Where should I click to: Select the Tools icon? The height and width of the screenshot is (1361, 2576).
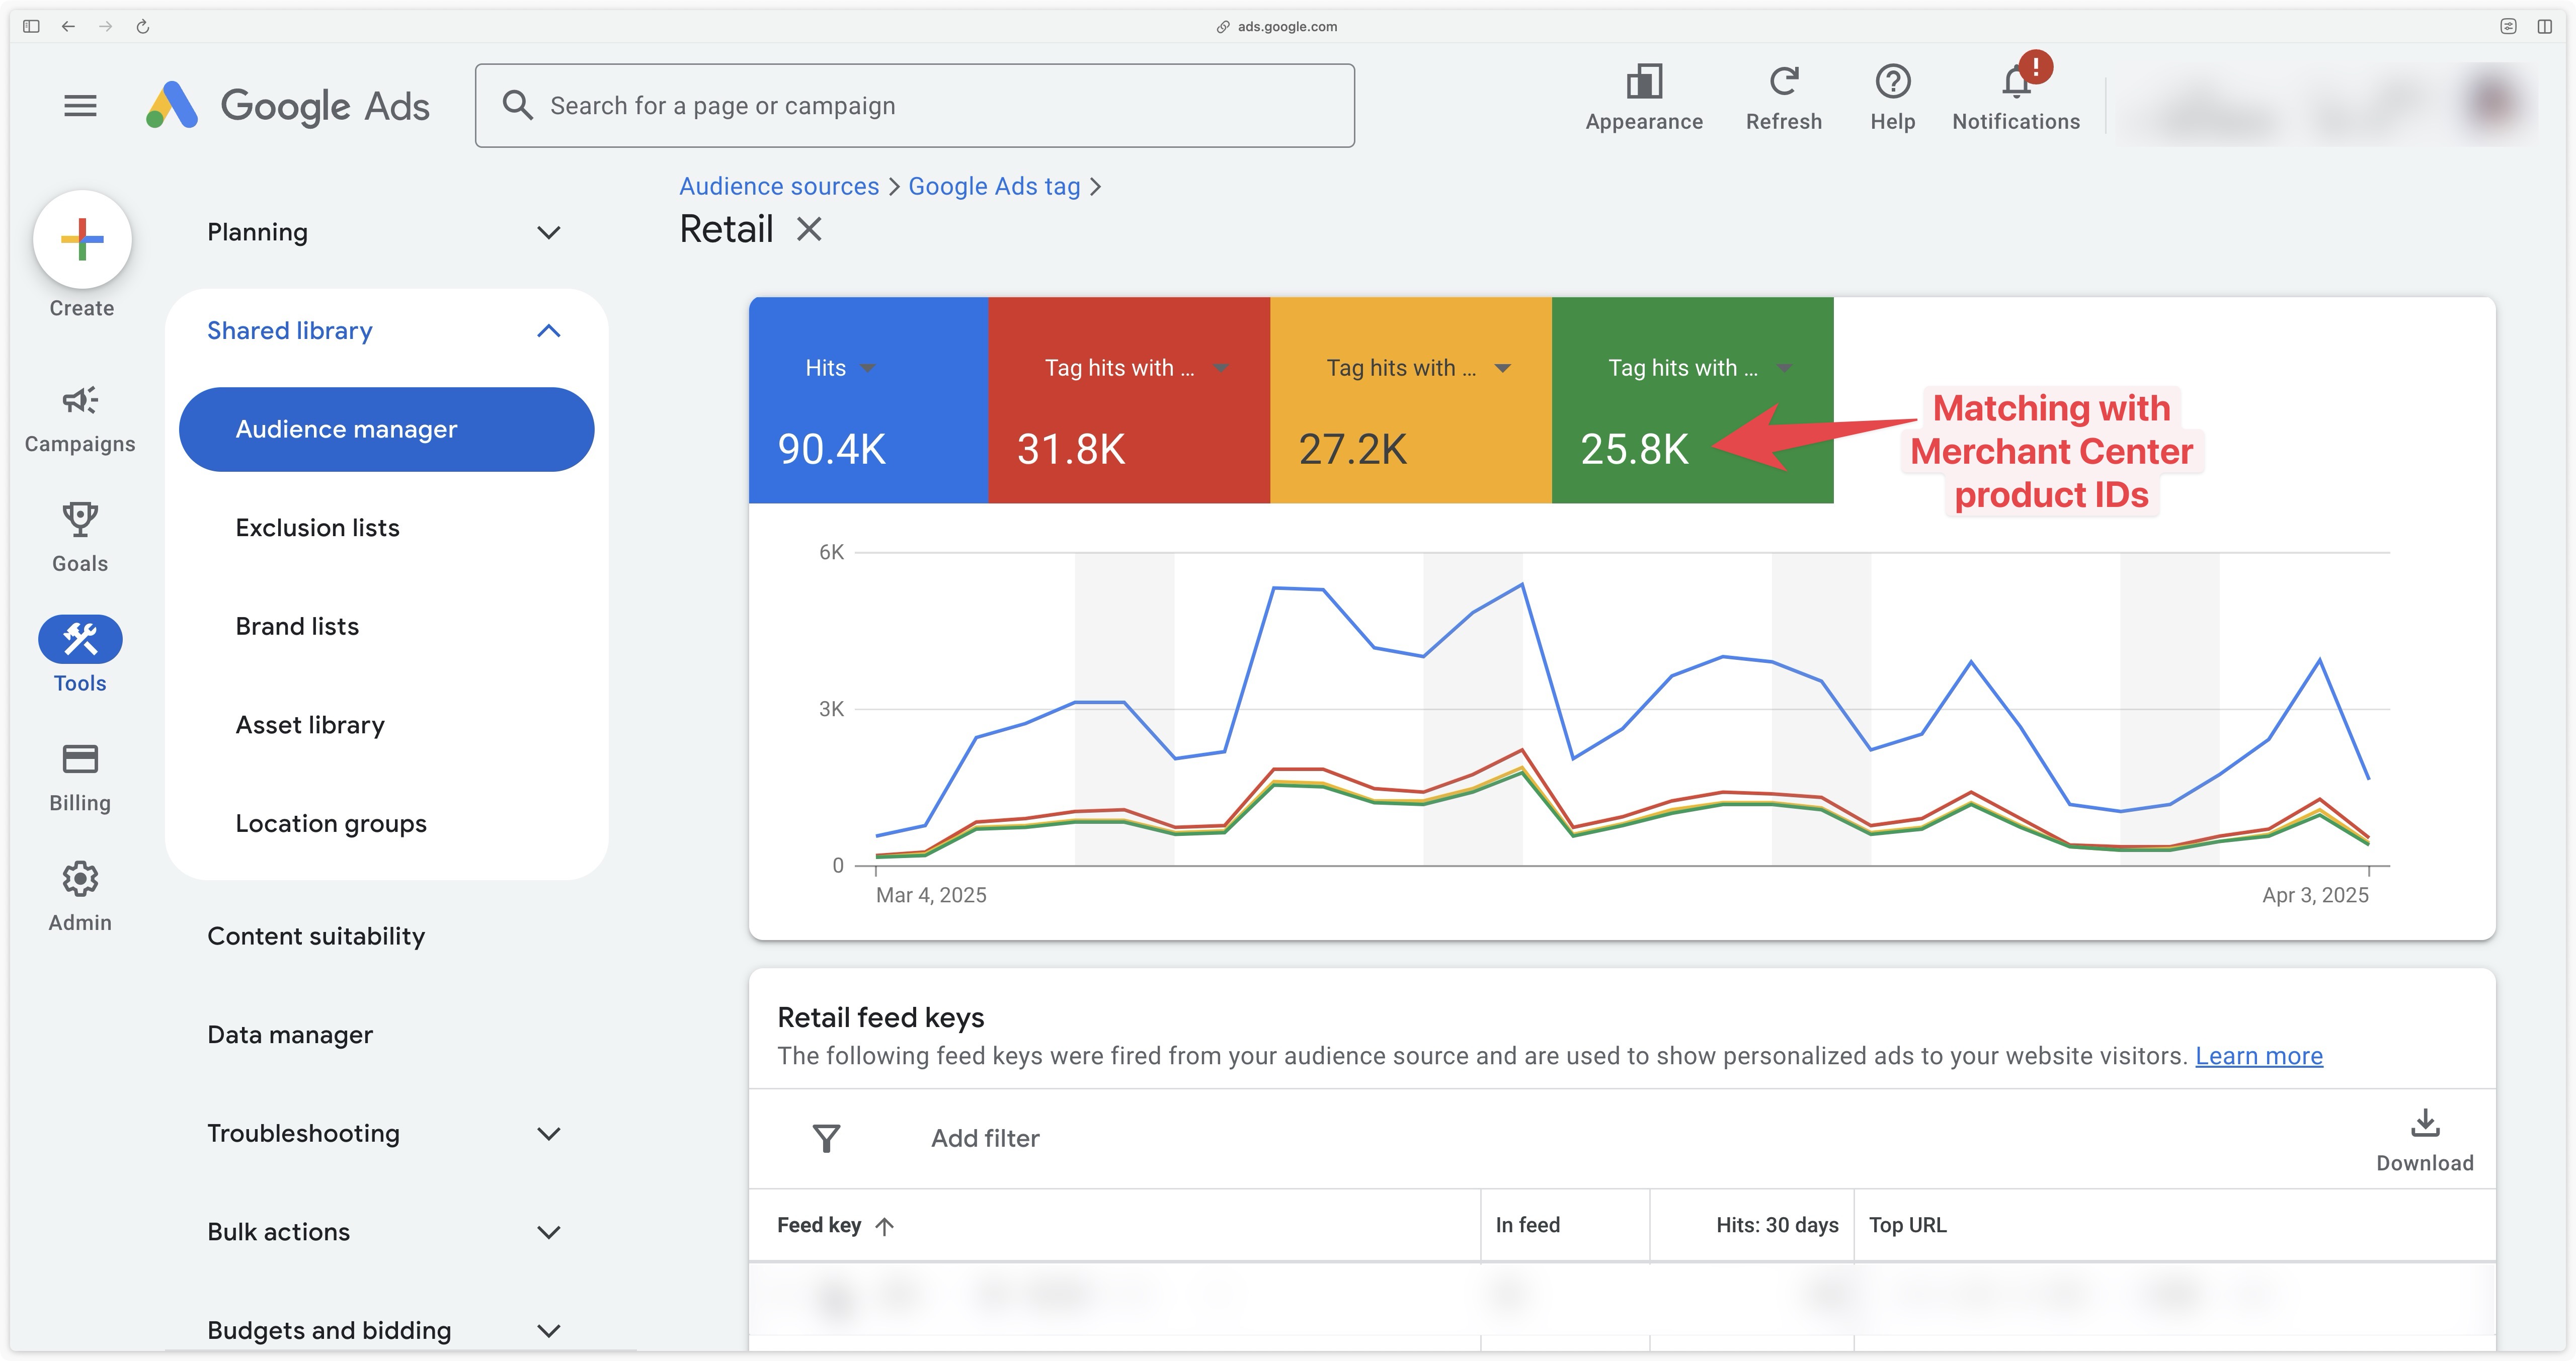(x=80, y=638)
